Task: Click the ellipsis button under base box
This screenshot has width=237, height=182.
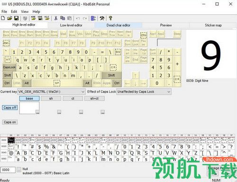Action: click(x=37, y=112)
